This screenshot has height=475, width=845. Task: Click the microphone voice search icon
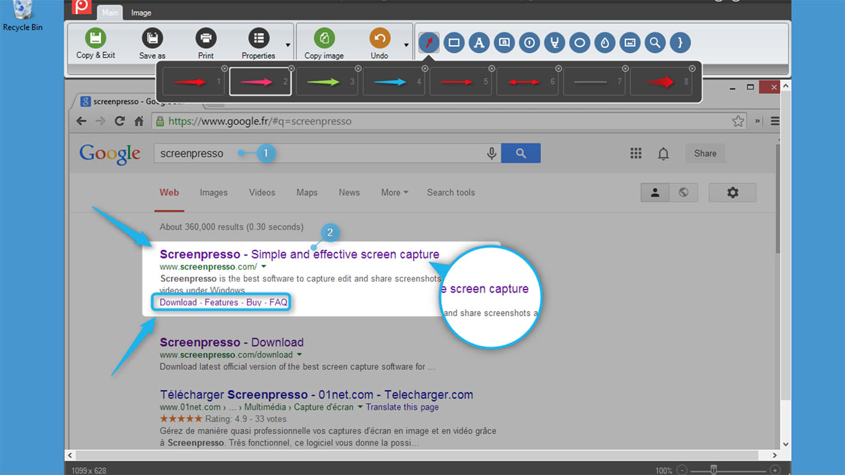click(492, 153)
